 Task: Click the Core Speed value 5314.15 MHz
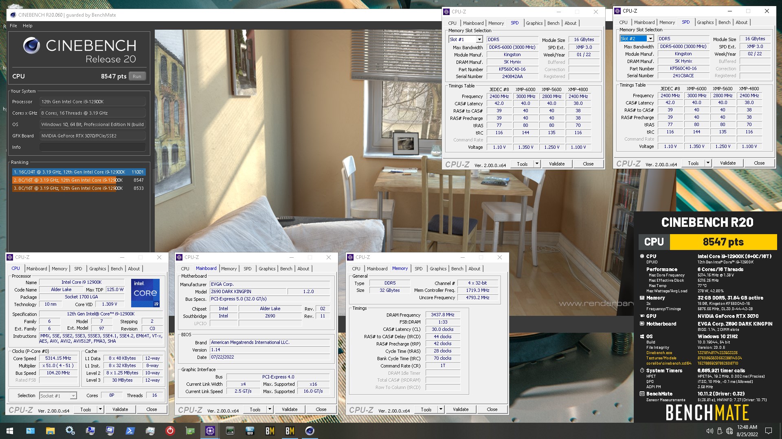point(58,358)
